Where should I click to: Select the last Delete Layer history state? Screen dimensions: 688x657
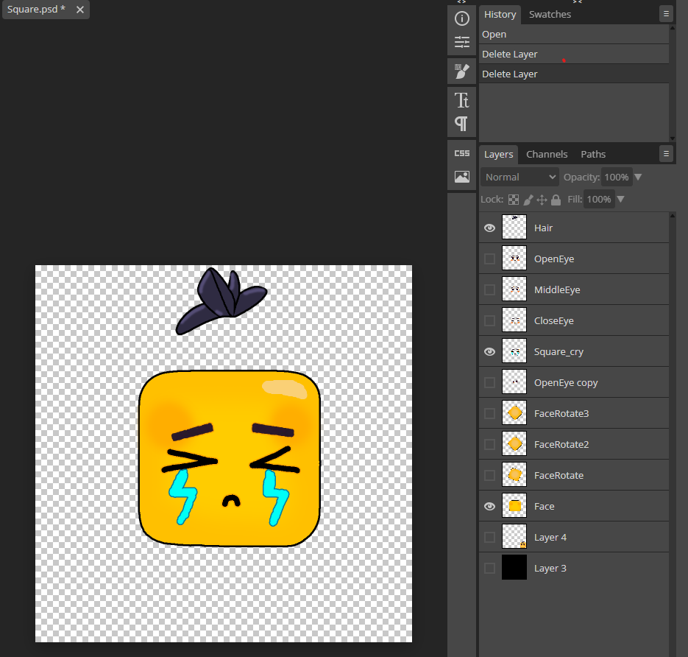(574, 74)
